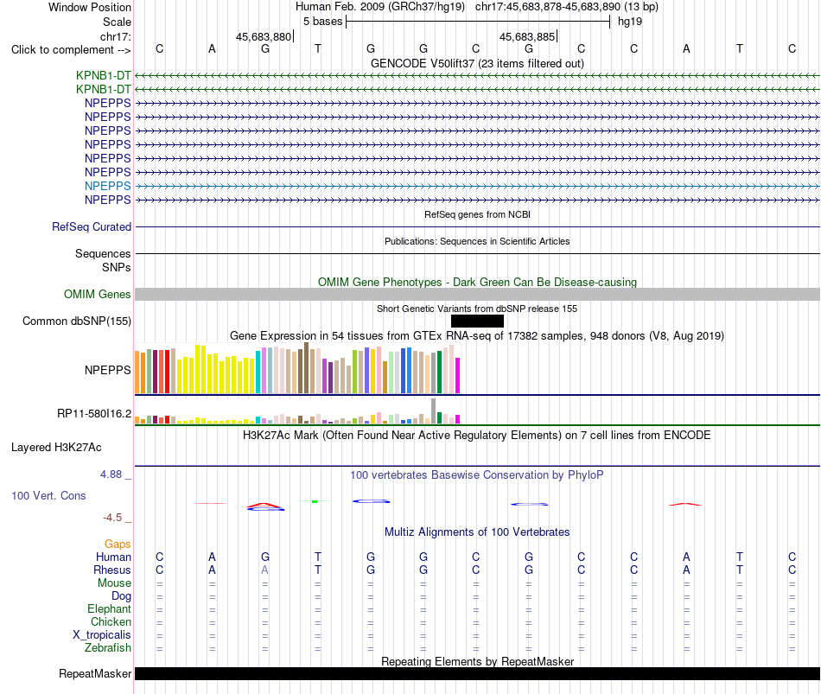This screenshot has height=694, width=821.
Task: Click the magenta bar in NPEPPS GTEx chart
Action: pyautogui.click(x=458, y=376)
